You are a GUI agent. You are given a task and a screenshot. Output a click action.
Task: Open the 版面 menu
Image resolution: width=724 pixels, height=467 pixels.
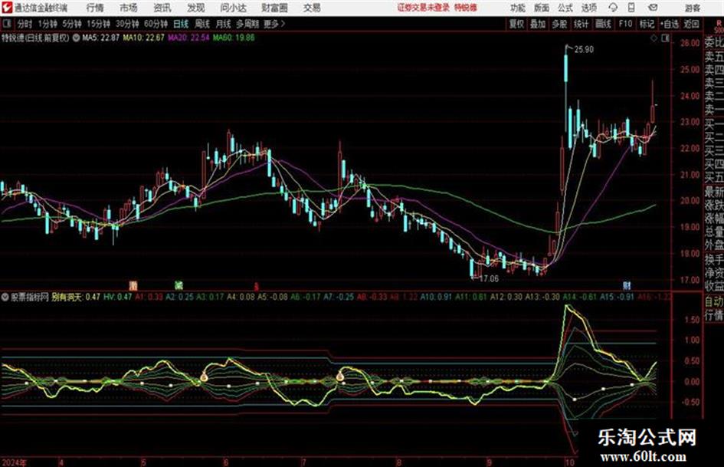[542, 8]
